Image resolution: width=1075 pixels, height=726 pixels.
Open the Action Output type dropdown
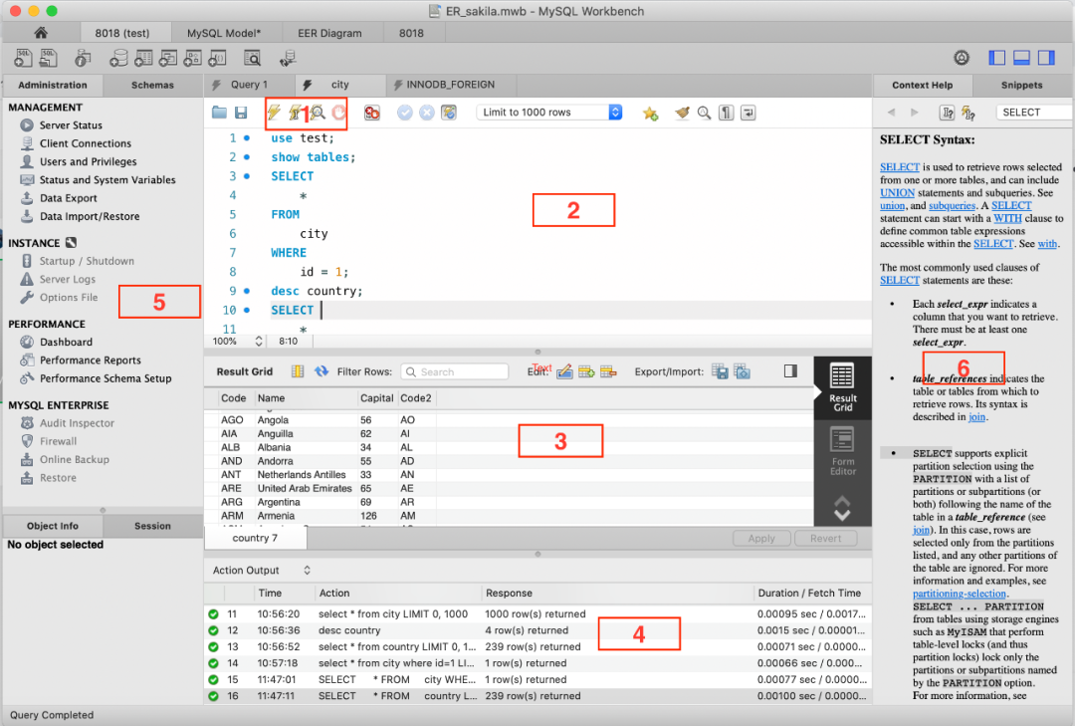pyautogui.click(x=308, y=571)
